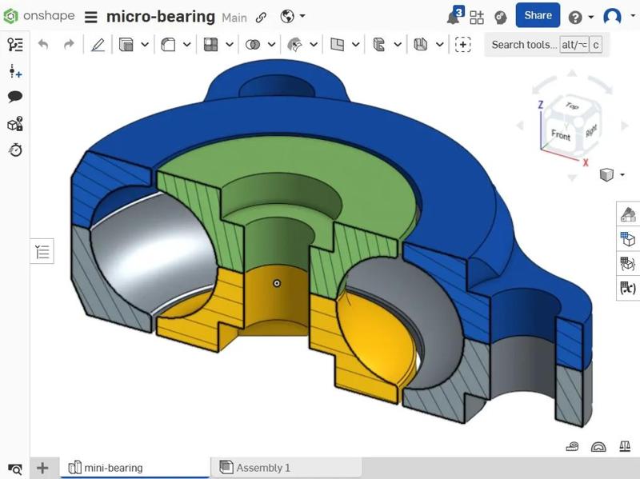This screenshot has width=640, height=479.
Task: Open the learning center icon
Action: [501, 17]
